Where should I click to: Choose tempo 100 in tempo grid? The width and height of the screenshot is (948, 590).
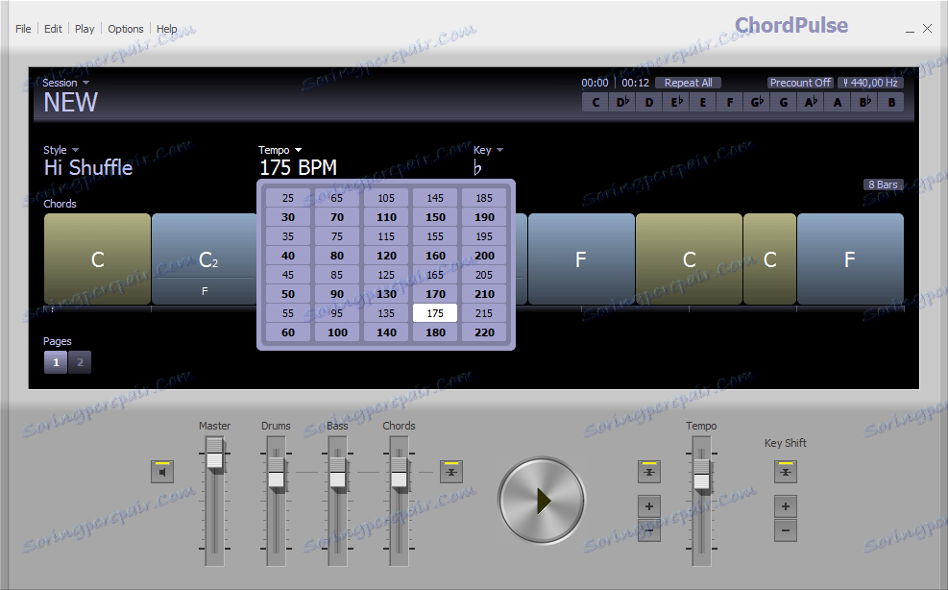[x=337, y=332]
